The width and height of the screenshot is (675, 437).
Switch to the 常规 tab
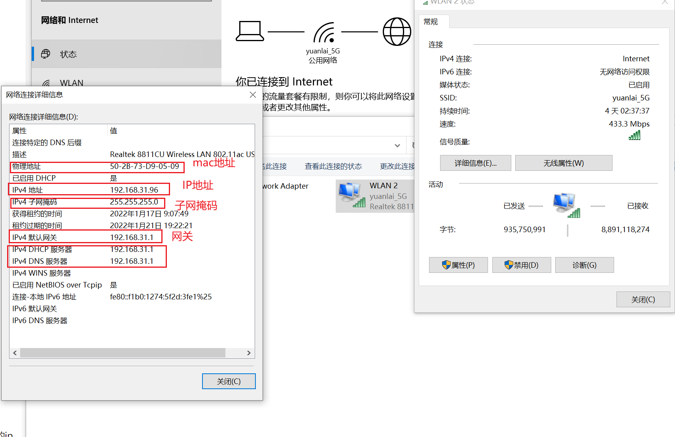pyautogui.click(x=431, y=22)
